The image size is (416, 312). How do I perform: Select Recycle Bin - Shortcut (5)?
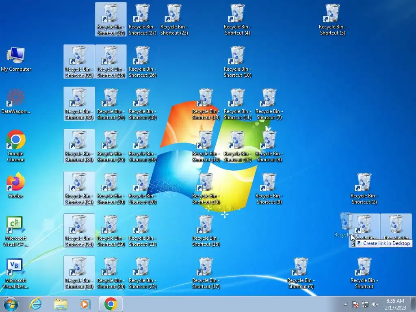[332, 19]
